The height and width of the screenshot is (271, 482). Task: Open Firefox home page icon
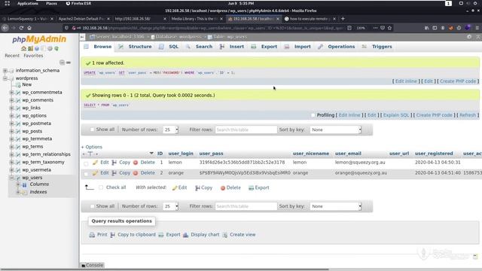[29, 28]
